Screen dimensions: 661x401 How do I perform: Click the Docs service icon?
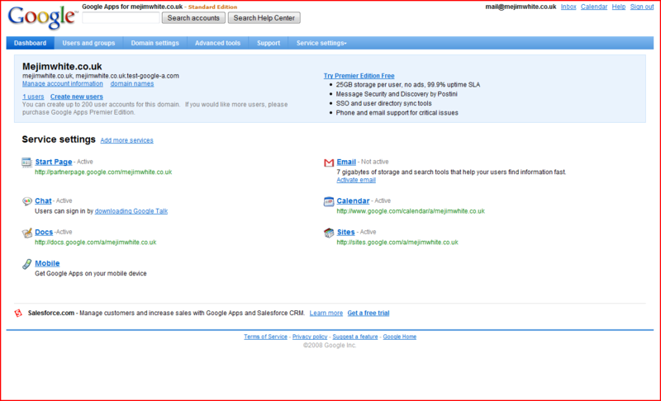(27, 233)
